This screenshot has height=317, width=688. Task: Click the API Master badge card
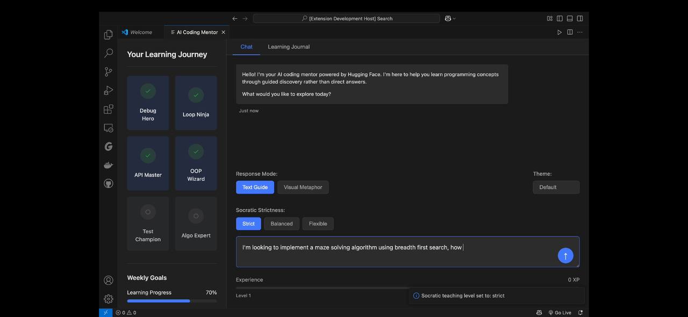[x=148, y=164]
